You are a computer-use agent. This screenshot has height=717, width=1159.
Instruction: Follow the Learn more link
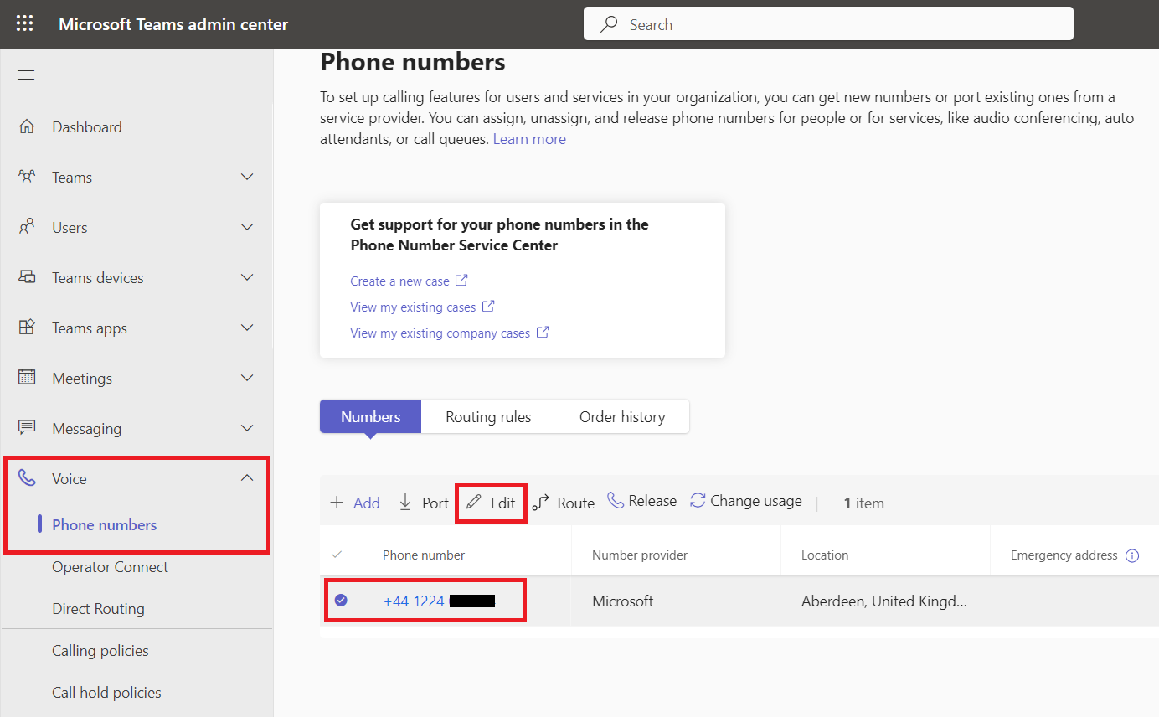click(529, 139)
